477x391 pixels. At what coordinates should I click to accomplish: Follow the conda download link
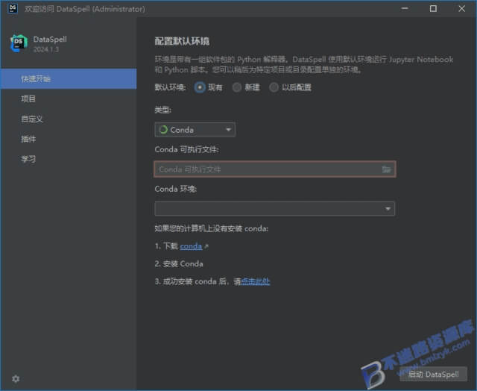coord(191,246)
